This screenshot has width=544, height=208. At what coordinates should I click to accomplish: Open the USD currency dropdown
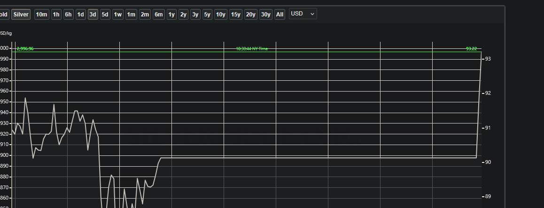[303, 14]
